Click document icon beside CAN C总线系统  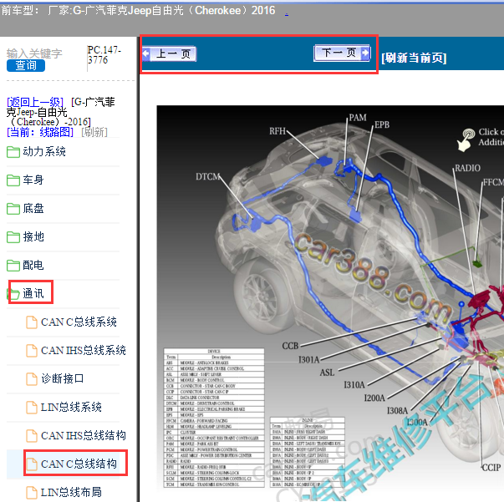(32, 322)
